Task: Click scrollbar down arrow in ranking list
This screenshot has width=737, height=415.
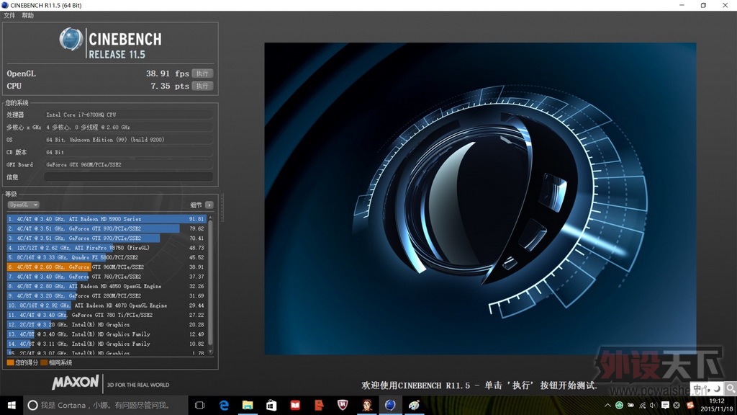Action: (x=210, y=352)
